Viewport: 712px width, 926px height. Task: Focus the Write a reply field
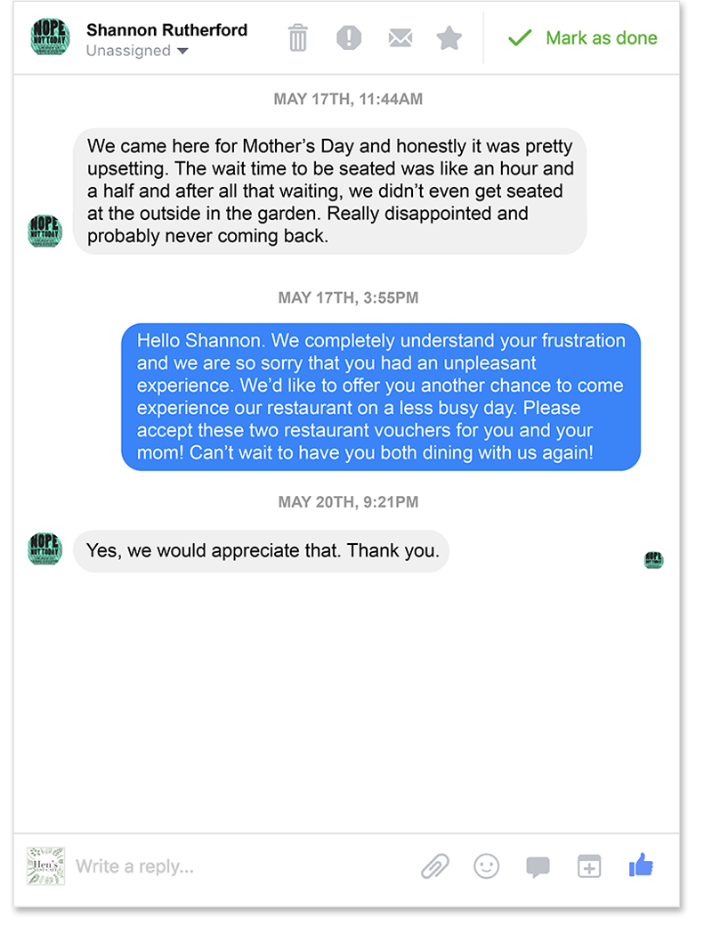(x=242, y=866)
